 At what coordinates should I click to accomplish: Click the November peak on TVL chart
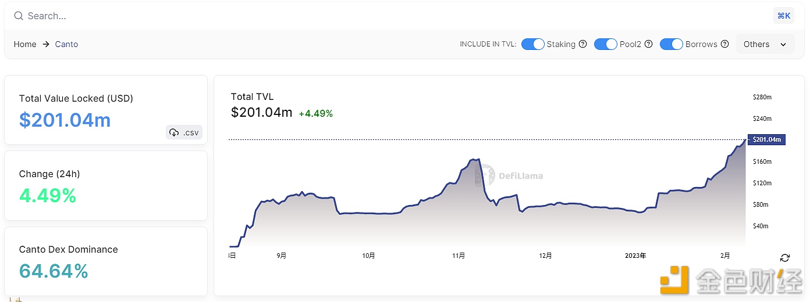[x=472, y=159]
